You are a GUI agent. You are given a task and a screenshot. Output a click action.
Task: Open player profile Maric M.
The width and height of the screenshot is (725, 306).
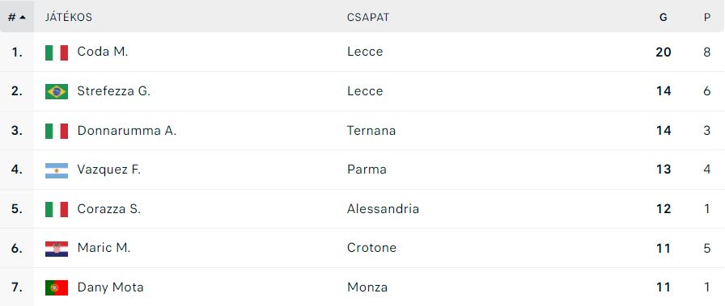[104, 248]
